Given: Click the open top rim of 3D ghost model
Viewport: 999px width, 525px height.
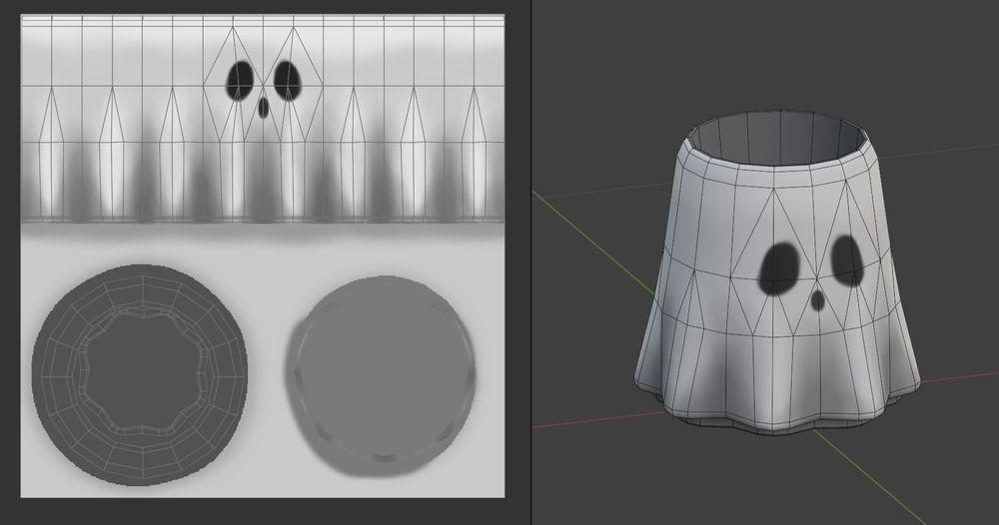Looking at the screenshot, I should (776, 138).
